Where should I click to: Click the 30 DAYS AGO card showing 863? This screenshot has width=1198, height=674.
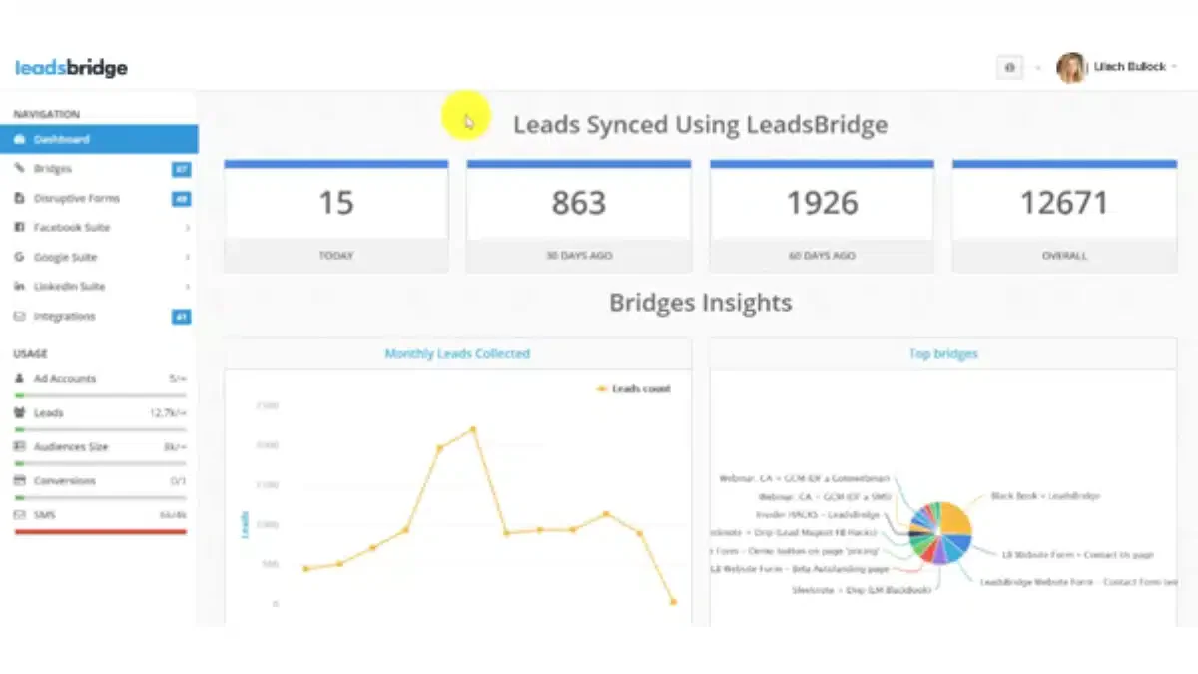(579, 215)
